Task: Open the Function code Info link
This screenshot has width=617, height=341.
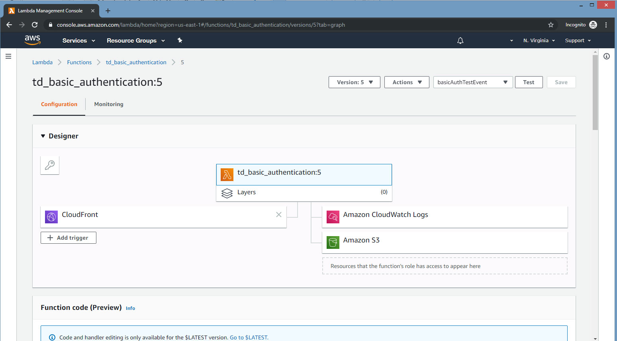Action: (x=130, y=308)
